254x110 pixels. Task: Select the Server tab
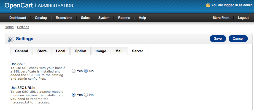pos(137,51)
